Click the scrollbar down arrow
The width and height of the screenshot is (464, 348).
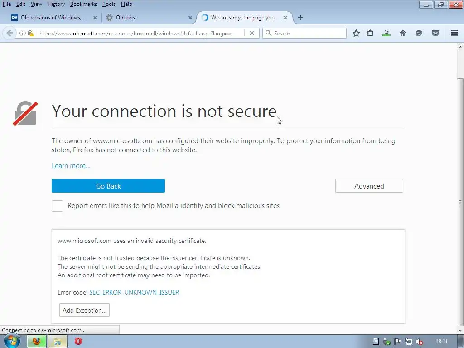point(460,330)
